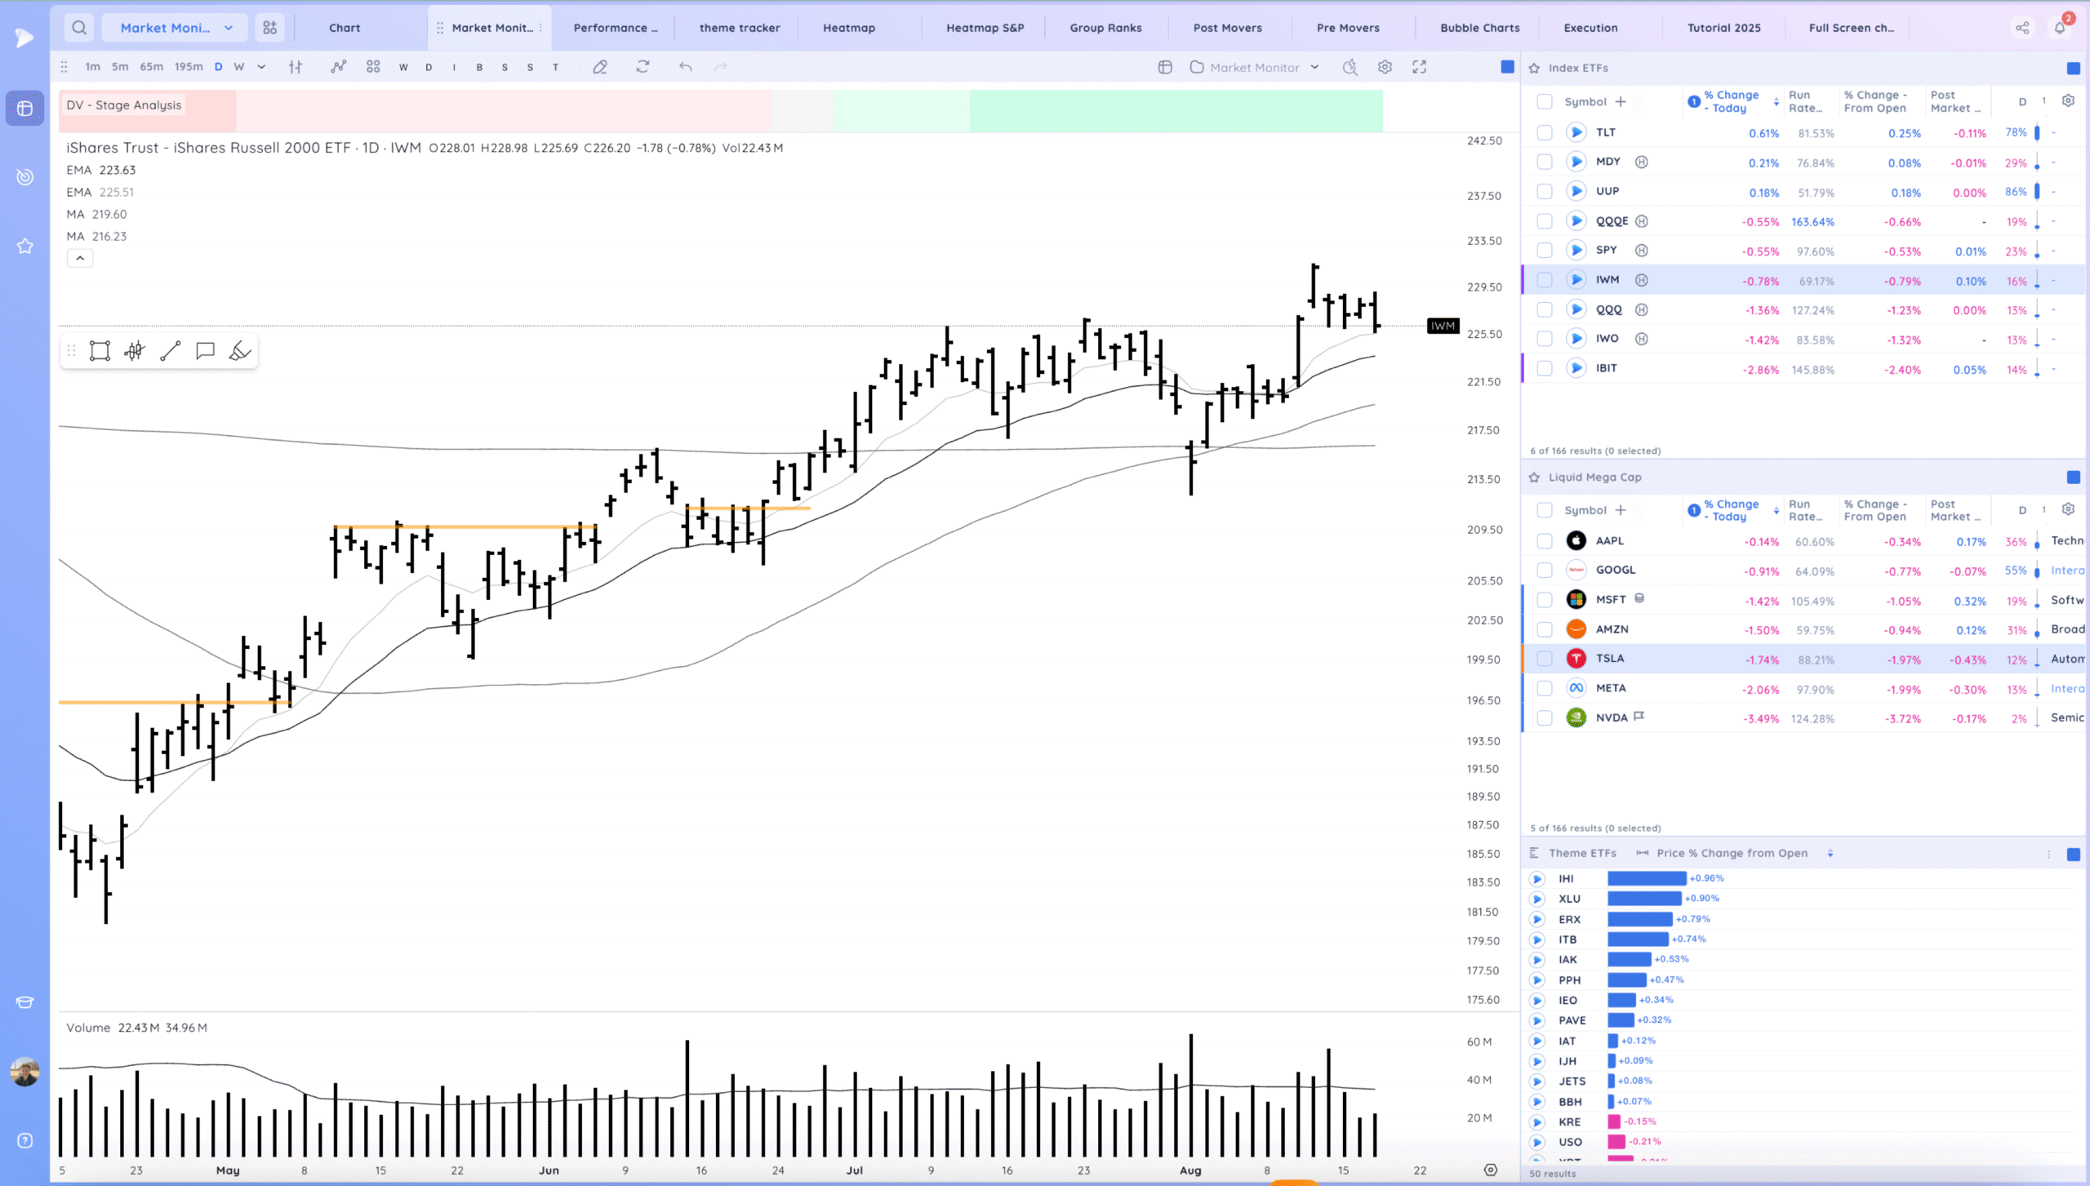Select the highlighter brush tool
2090x1186 pixels.
(x=240, y=351)
